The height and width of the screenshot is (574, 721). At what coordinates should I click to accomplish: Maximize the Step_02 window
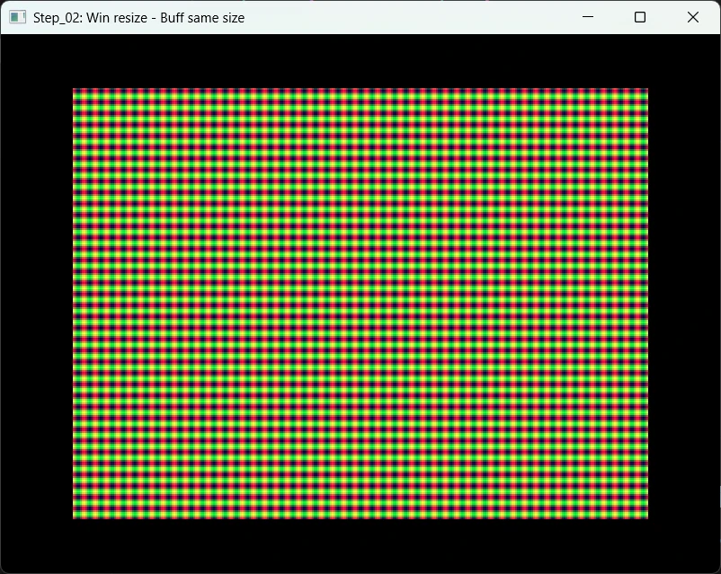(640, 17)
